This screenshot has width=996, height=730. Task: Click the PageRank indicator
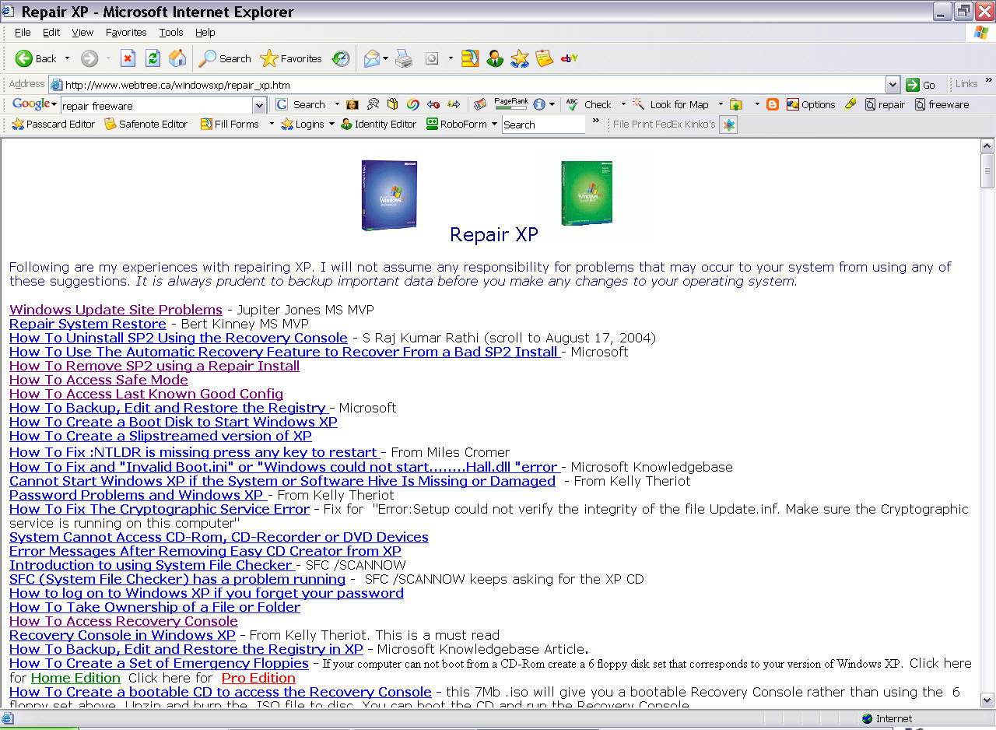(510, 104)
